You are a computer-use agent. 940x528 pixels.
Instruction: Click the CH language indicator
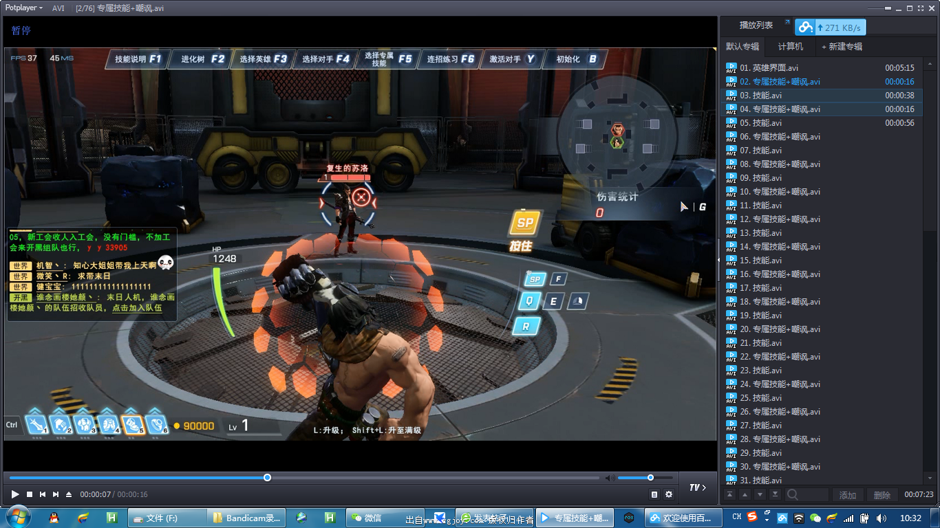[x=736, y=517]
